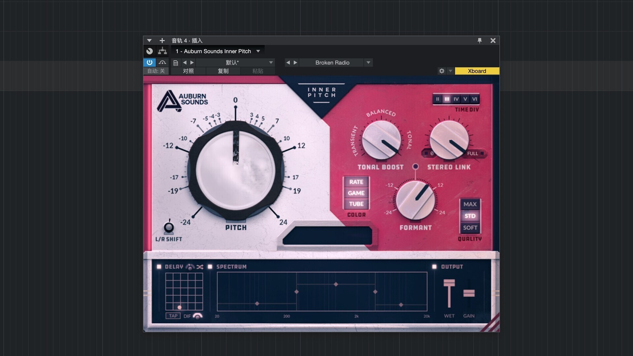Screen dimensions: 633x356
Task: Go to previous default preset arrow
Action: (185, 63)
